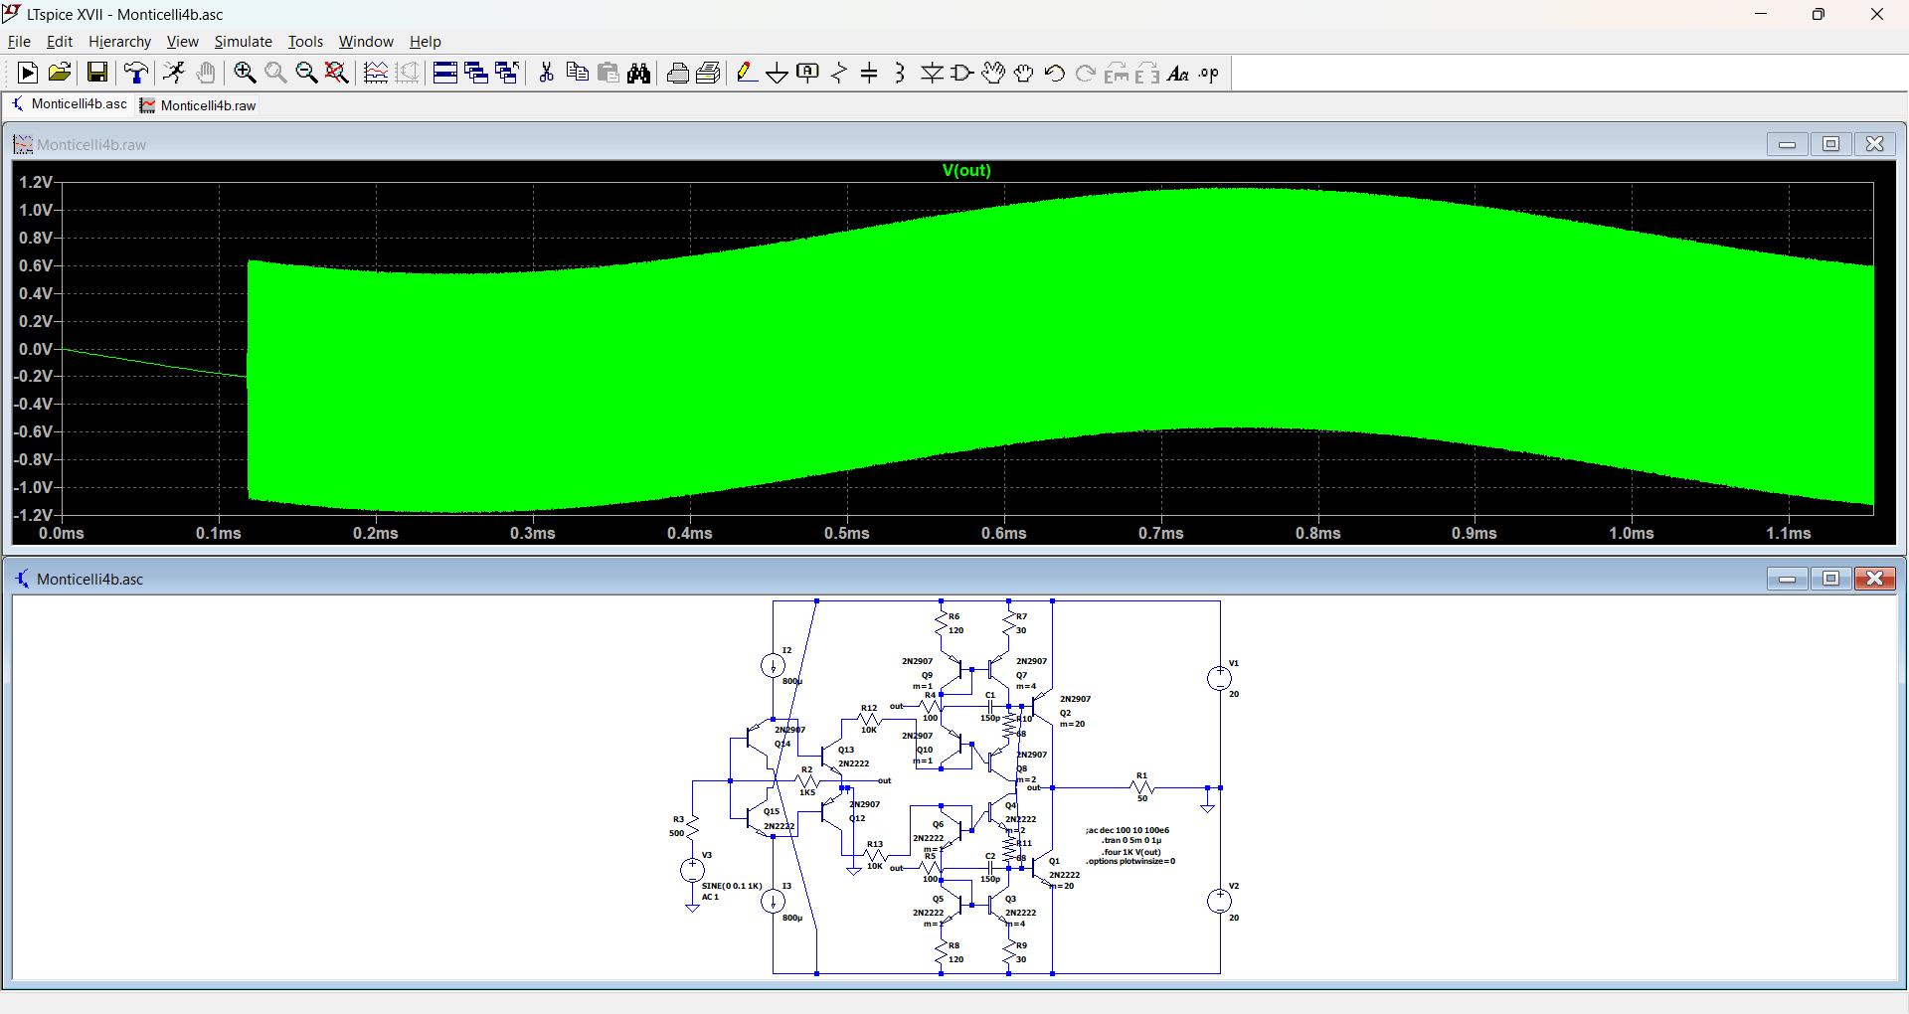Run the simulation with running man icon
1909x1014 pixels.
[x=174, y=73]
